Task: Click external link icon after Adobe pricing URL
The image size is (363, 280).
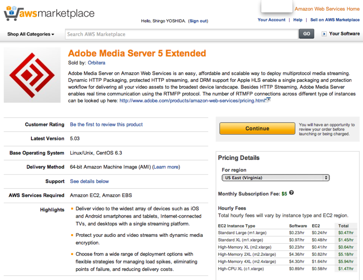Action: click(268, 100)
